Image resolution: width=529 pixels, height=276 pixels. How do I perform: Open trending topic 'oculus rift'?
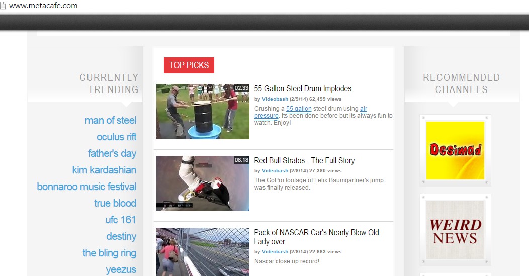[x=116, y=137]
